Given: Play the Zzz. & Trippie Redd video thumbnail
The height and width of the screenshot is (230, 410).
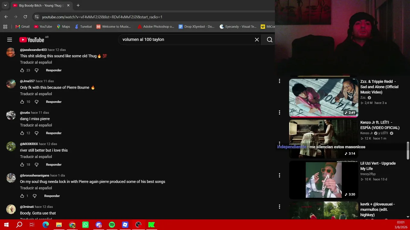Looking at the screenshot, I should pos(324,98).
